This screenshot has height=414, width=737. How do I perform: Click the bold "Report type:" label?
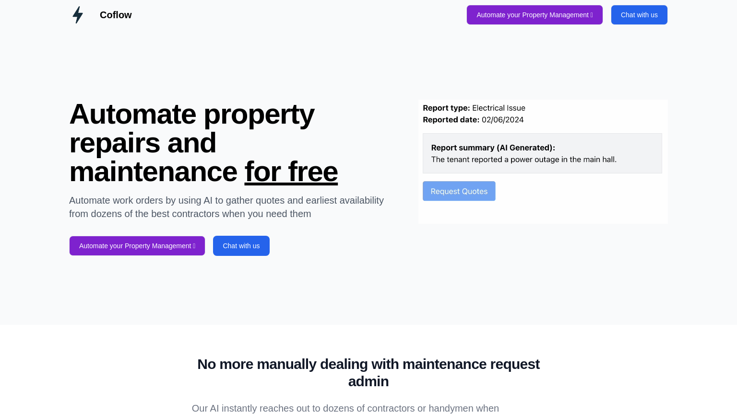446,108
